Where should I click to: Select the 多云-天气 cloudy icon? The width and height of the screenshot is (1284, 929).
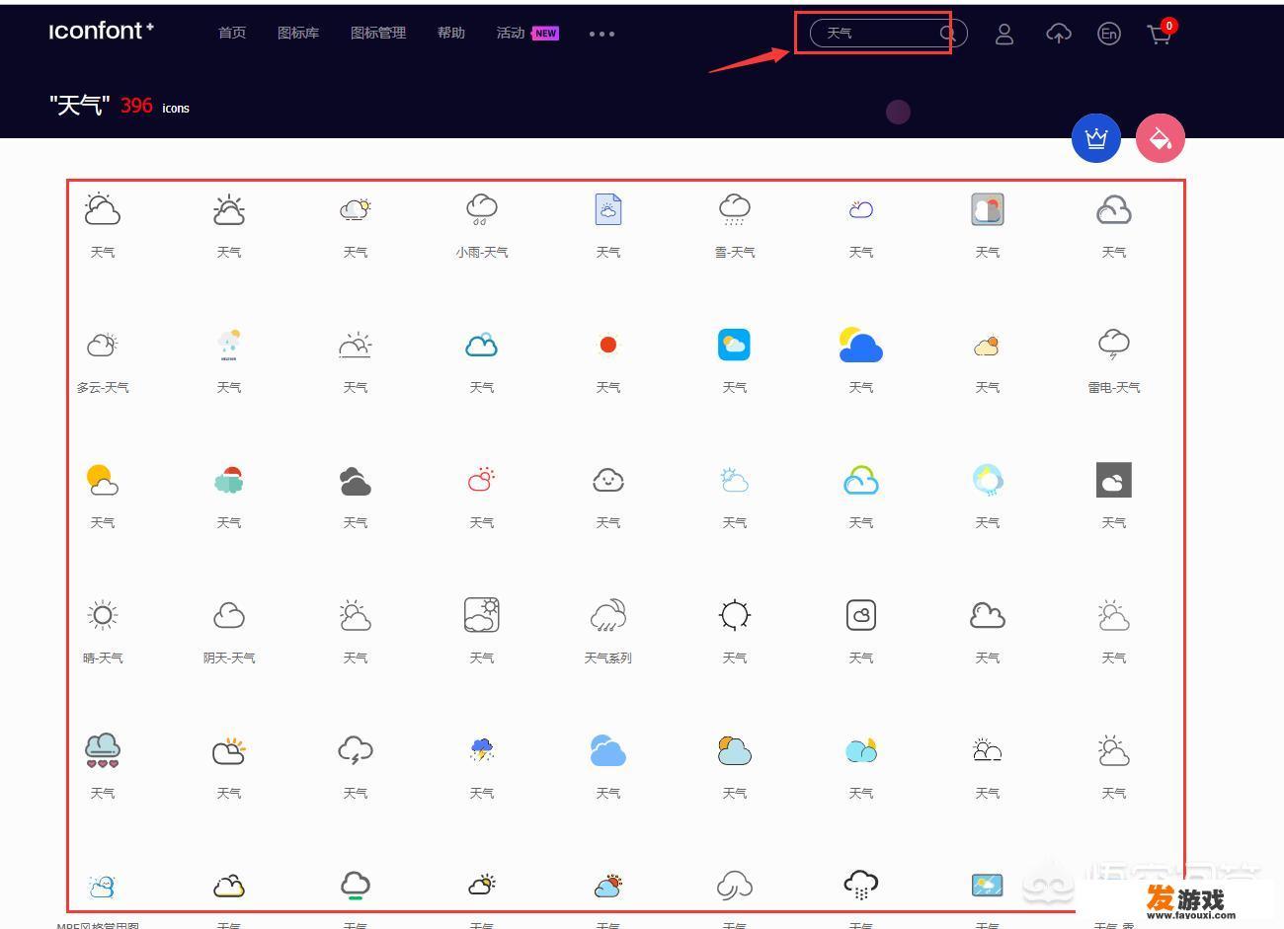pyautogui.click(x=103, y=345)
